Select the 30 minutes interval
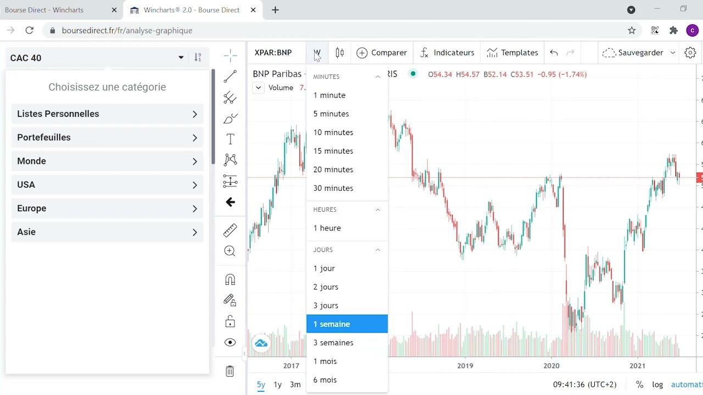 point(347,188)
